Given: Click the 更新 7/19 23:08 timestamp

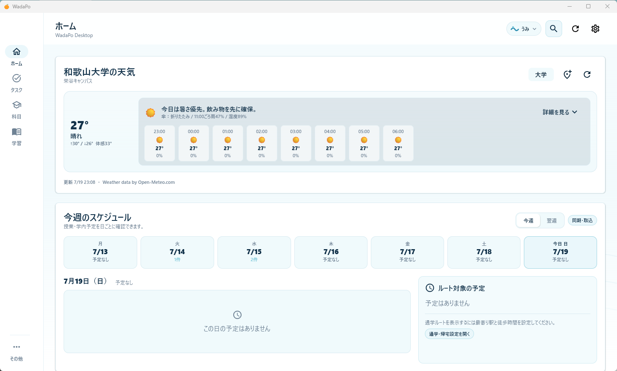Looking at the screenshot, I should [x=79, y=182].
